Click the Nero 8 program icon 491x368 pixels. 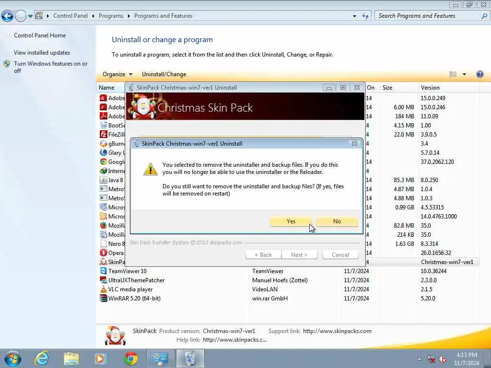click(104, 243)
